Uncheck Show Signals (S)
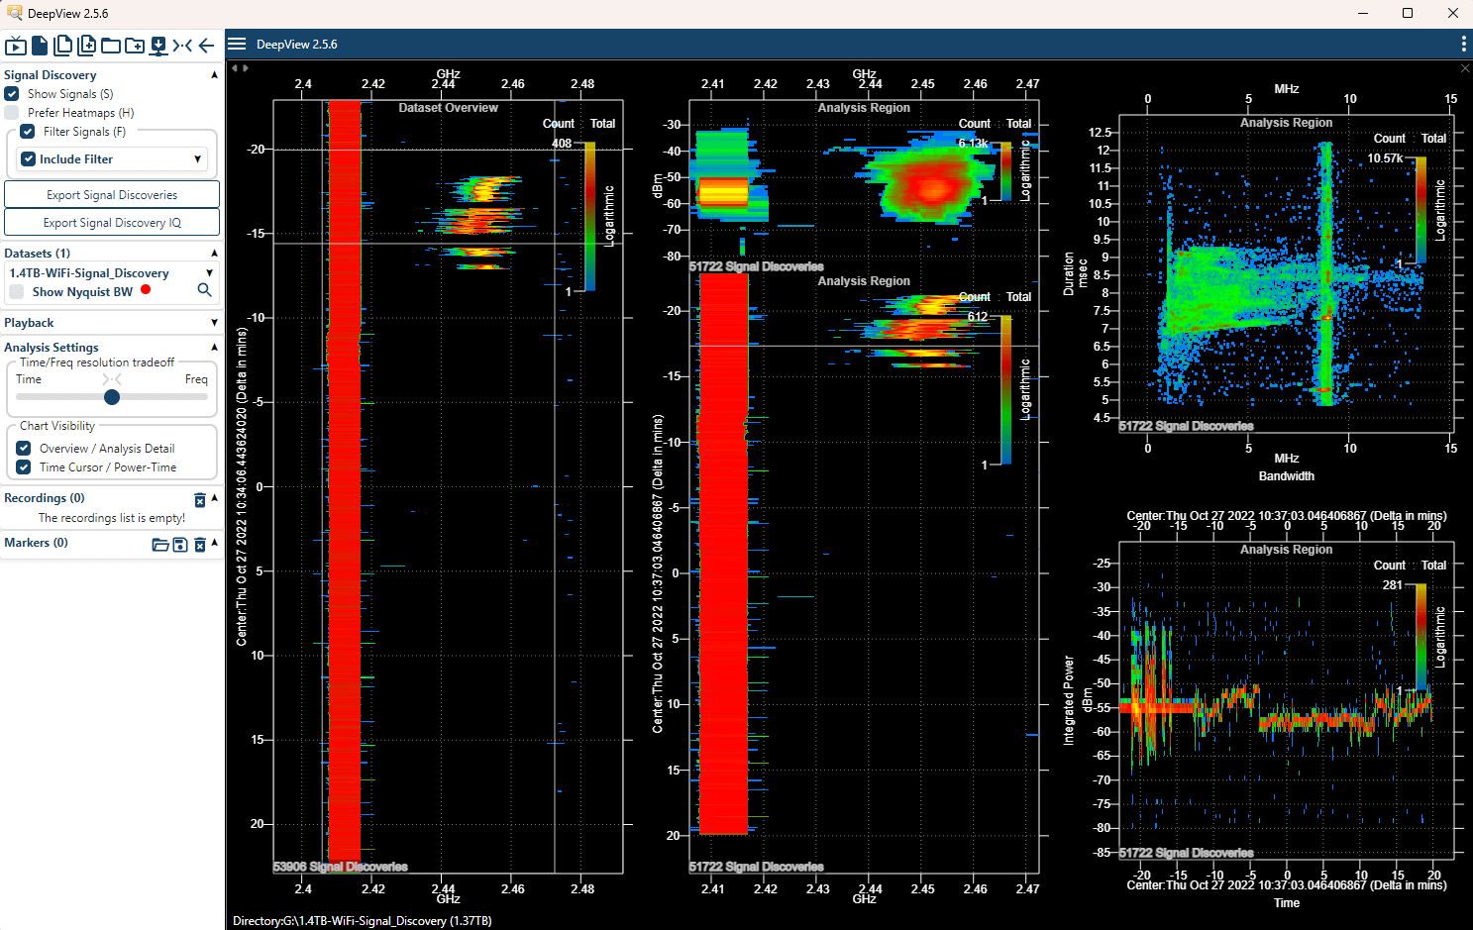This screenshot has height=930, width=1473. (12, 93)
